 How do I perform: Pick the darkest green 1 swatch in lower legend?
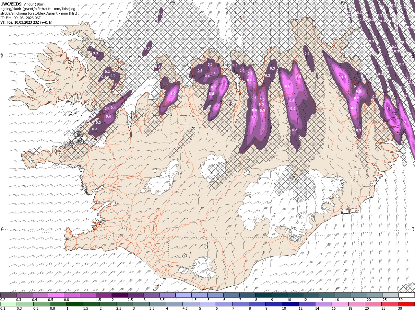pos(75,304)
